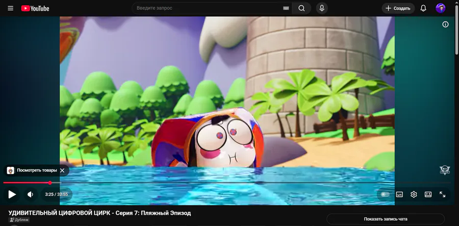
Task: Click the magnifier search button
Action: (301, 8)
